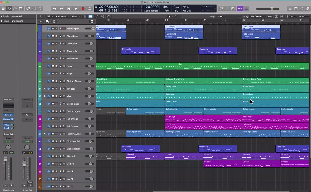Click the Waveform Zoom icon

point(270,16)
